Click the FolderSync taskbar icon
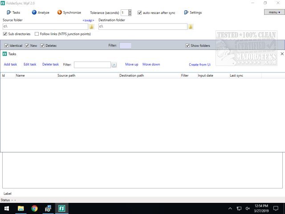The width and height of the screenshot is (285, 214). (x=61, y=208)
